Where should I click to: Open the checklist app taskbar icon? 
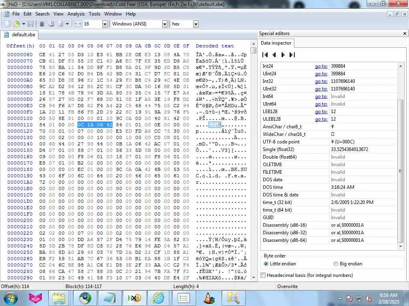pos(183,298)
